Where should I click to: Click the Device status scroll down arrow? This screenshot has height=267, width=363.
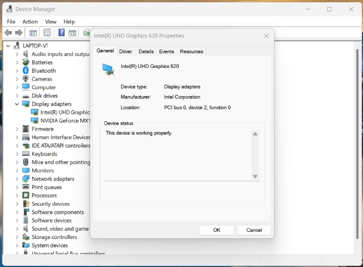255,176
